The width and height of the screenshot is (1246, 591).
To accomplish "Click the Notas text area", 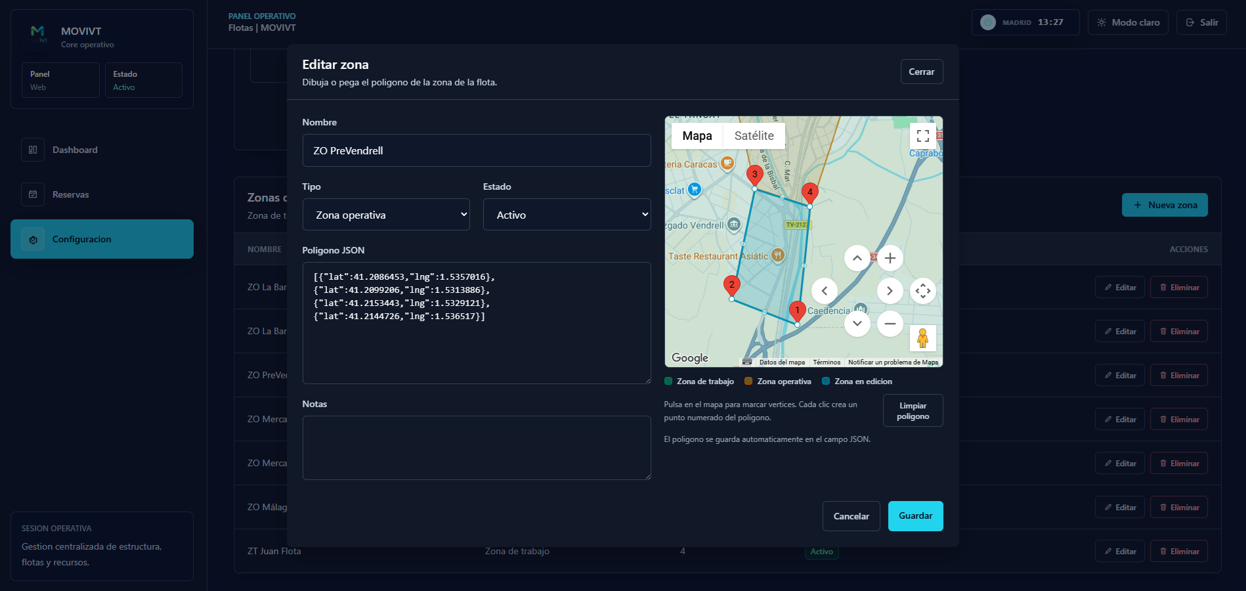I will coord(477,448).
